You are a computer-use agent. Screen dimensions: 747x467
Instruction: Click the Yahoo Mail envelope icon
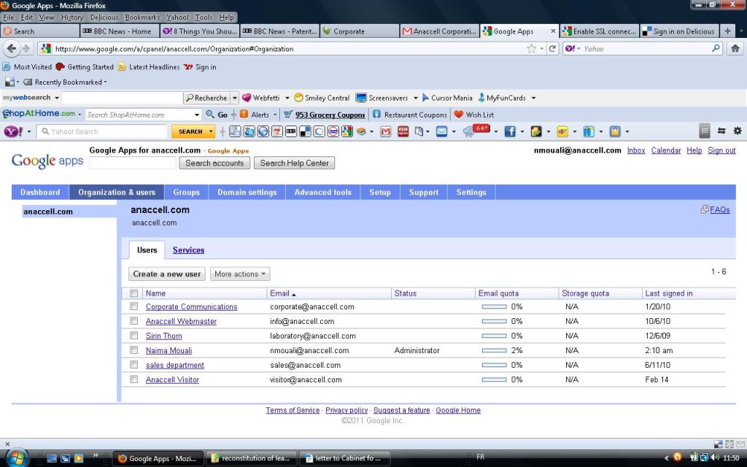(x=441, y=131)
